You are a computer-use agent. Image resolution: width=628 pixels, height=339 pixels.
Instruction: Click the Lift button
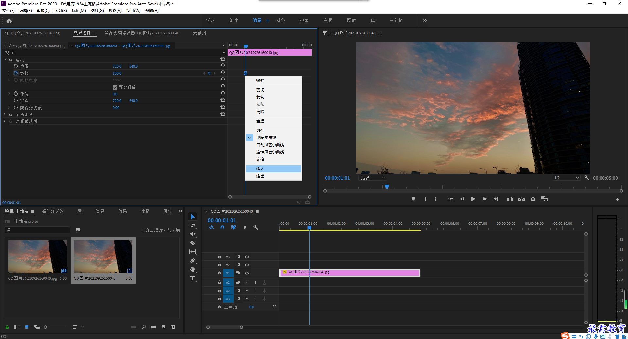click(510, 199)
